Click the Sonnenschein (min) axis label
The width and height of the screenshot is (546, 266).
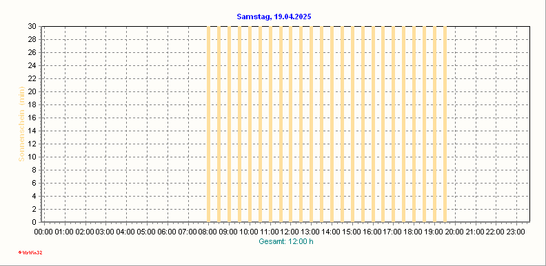tap(21, 124)
